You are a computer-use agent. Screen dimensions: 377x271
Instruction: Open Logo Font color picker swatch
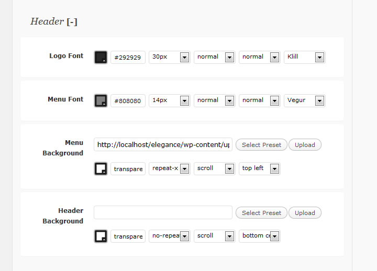(x=101, y=57)
